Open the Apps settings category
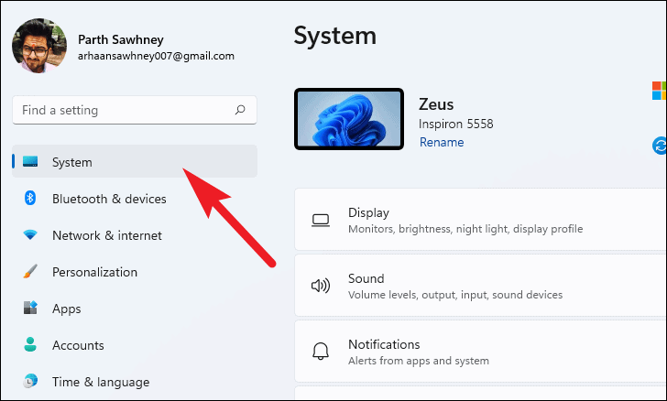 click(x=135, y=308)
